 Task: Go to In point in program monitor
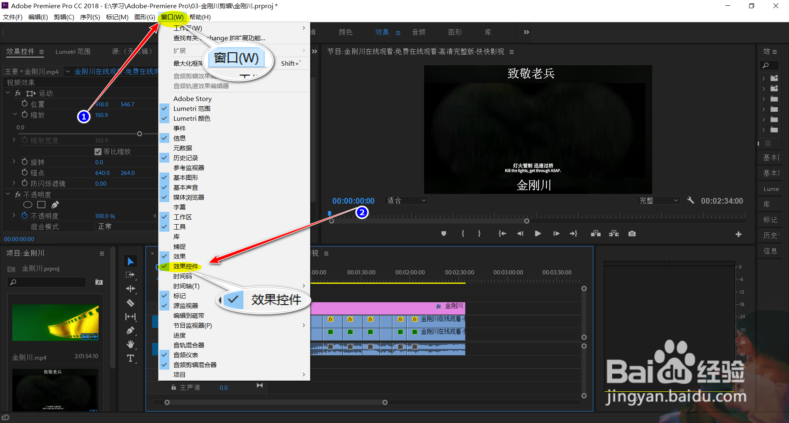pos(502,234)
